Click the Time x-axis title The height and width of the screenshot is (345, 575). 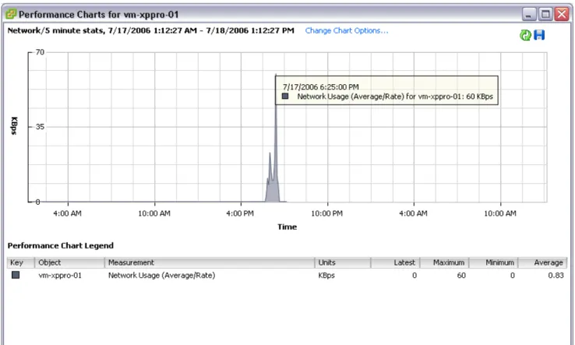coord(287,227)
